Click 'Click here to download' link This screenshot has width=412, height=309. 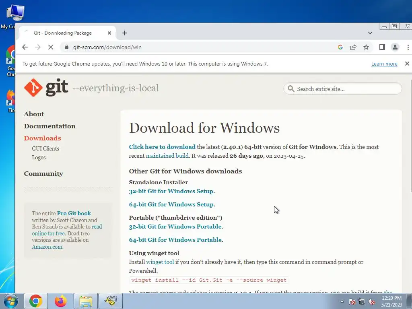tap(162, 147)
